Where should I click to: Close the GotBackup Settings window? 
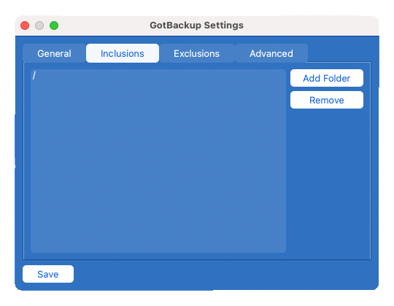25,25
